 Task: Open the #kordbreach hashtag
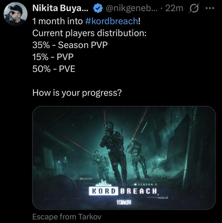point(112,21)
